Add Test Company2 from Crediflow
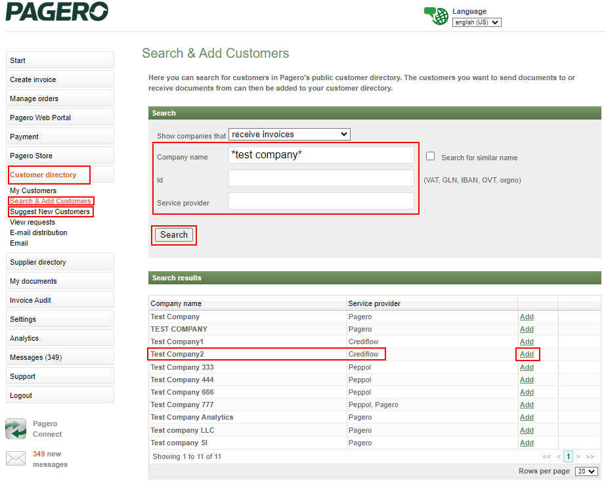 pyautogui.click(x=527, y=354)
